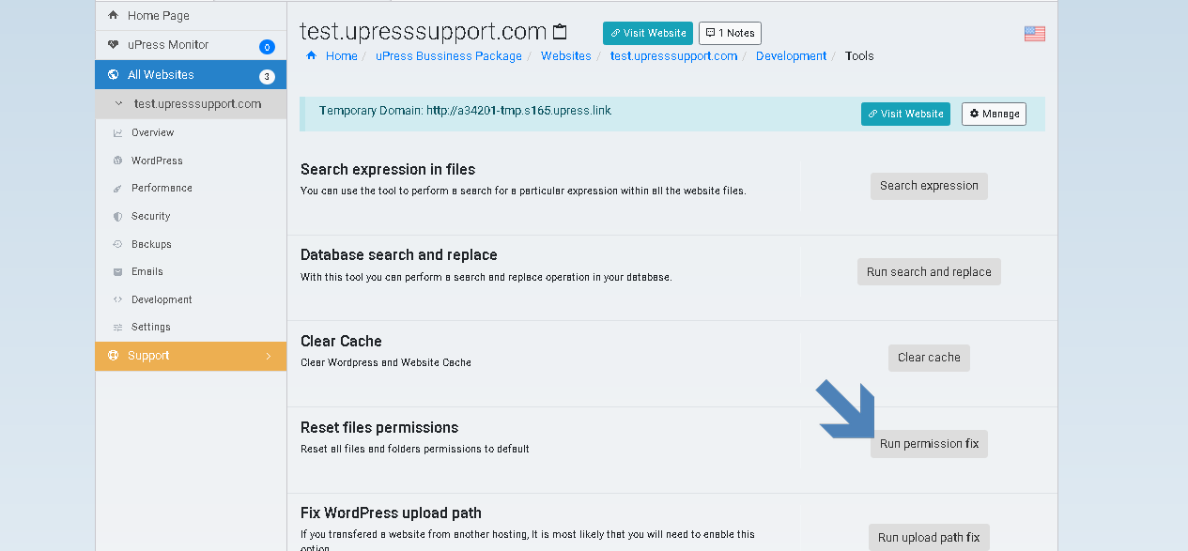1188x551 pixels.
Task: Click the Run permission fix button
Action: click(x=929, y=444)
